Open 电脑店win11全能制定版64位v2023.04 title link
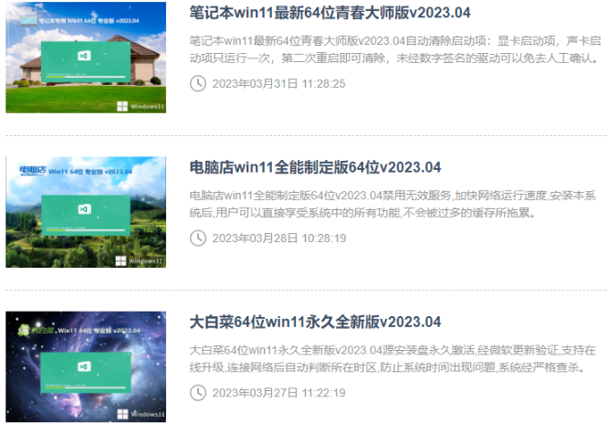Image resolution: width=608 pixels, height=424 pixels. click(x=315, y=167)
